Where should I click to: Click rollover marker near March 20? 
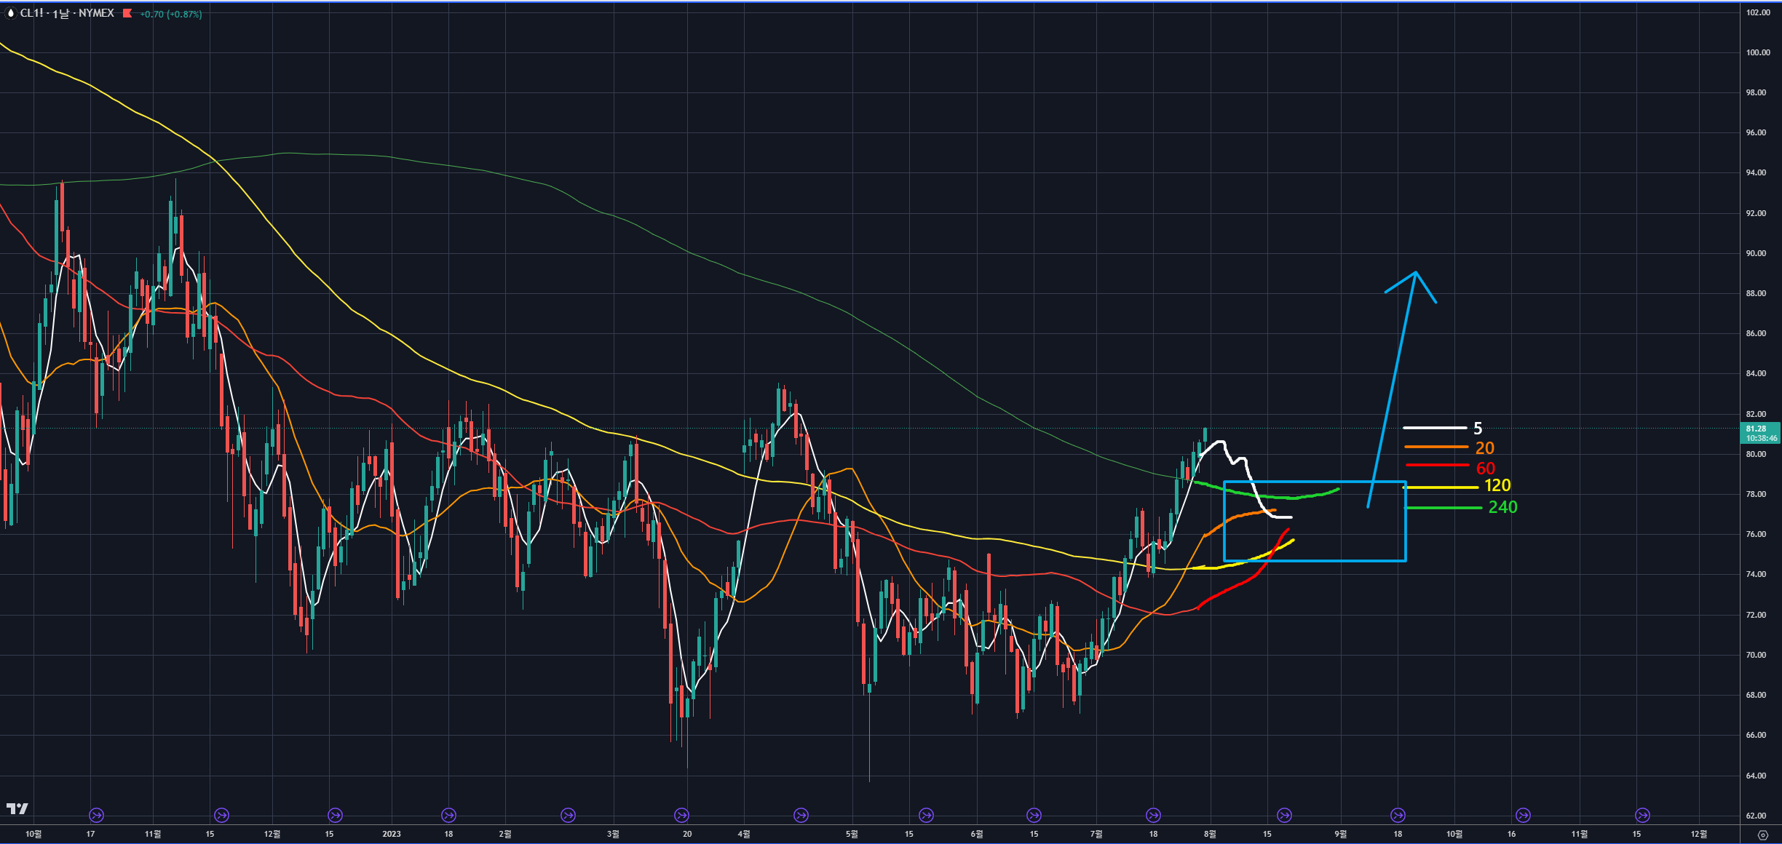tap(681, 815)
